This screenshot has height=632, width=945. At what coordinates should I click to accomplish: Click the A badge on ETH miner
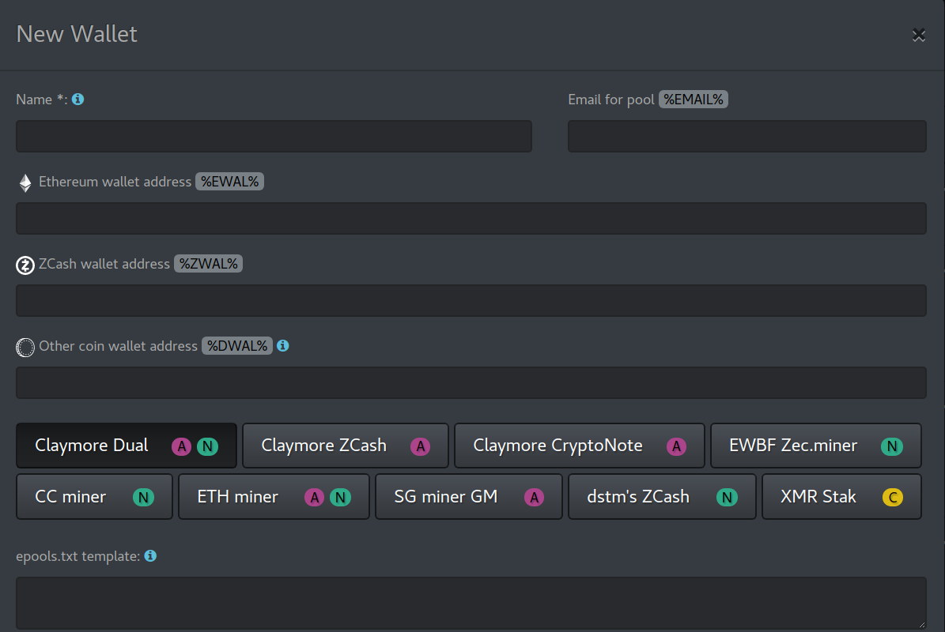click(x=314, y=497)
